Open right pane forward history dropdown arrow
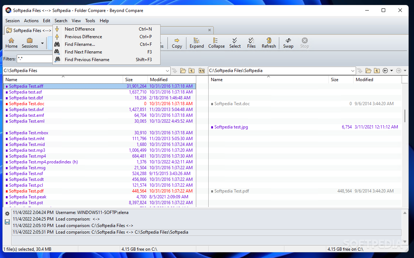The image size is (414, 258). coord(405,71)
